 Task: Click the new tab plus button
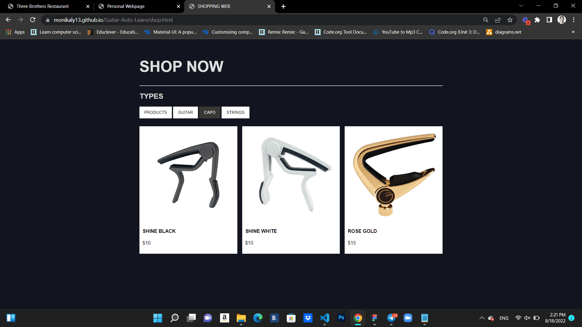click(x=283, y=6)
